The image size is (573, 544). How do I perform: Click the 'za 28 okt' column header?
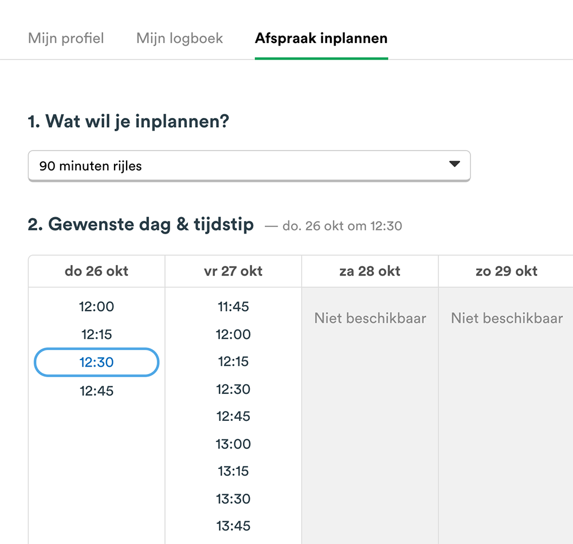370,271
